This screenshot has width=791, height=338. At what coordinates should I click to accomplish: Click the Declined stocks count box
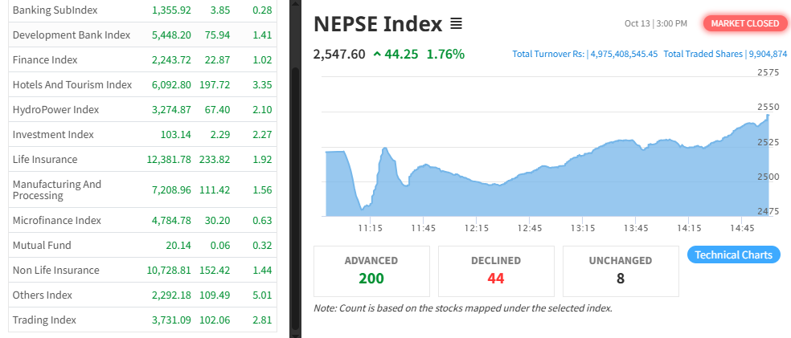click(496, 271)
